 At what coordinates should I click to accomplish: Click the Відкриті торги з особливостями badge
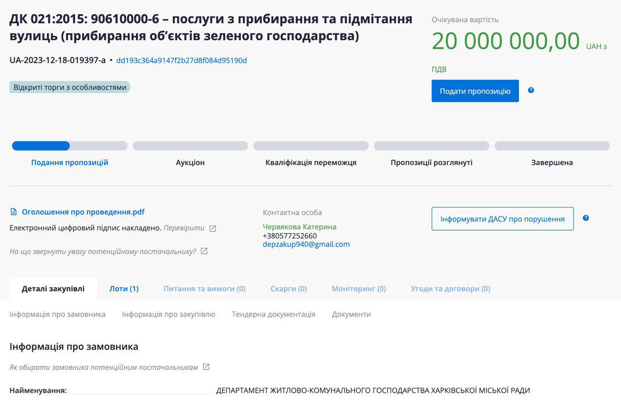pos(70,87)
